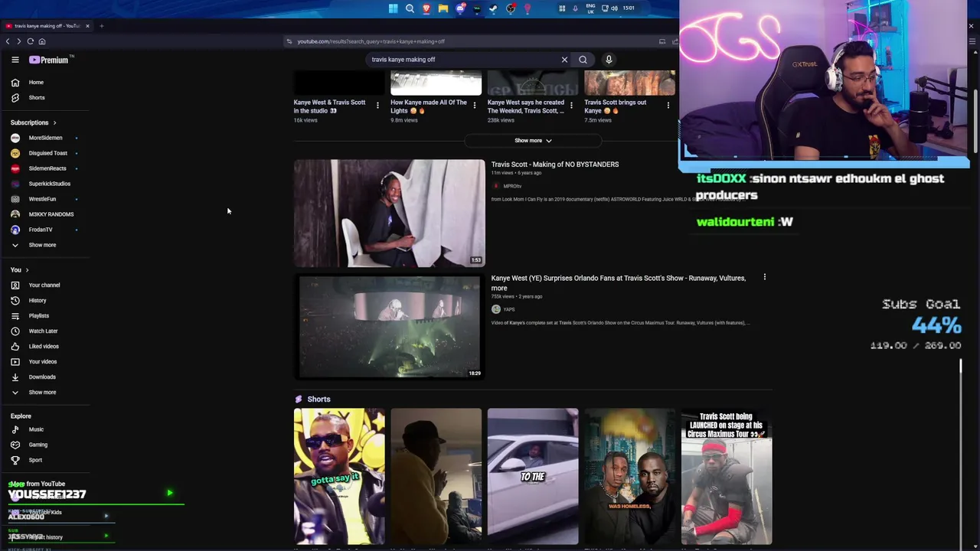
Task: Open Music under Explore
Action: coord(36,429)
